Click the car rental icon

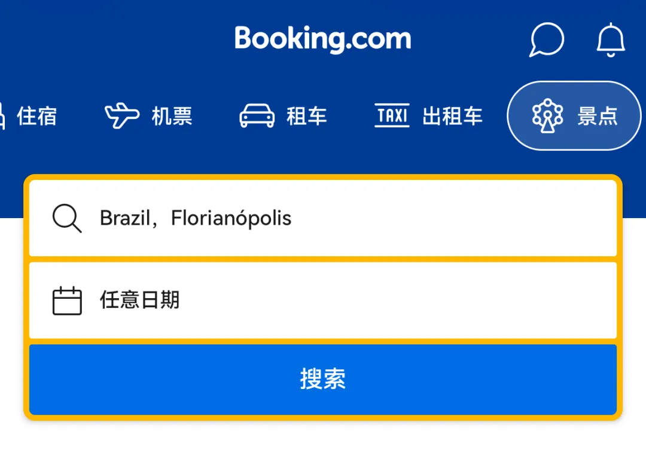tap(257, 115)
